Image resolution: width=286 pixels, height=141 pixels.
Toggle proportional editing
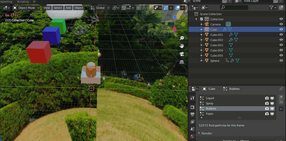(x=139, y=8)
